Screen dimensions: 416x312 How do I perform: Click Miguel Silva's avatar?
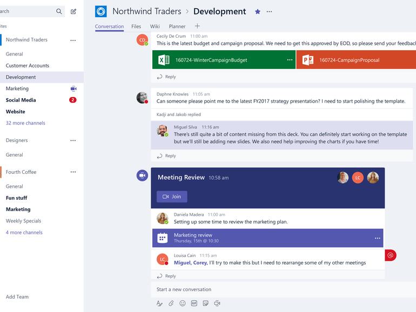[x=163, y=131]
